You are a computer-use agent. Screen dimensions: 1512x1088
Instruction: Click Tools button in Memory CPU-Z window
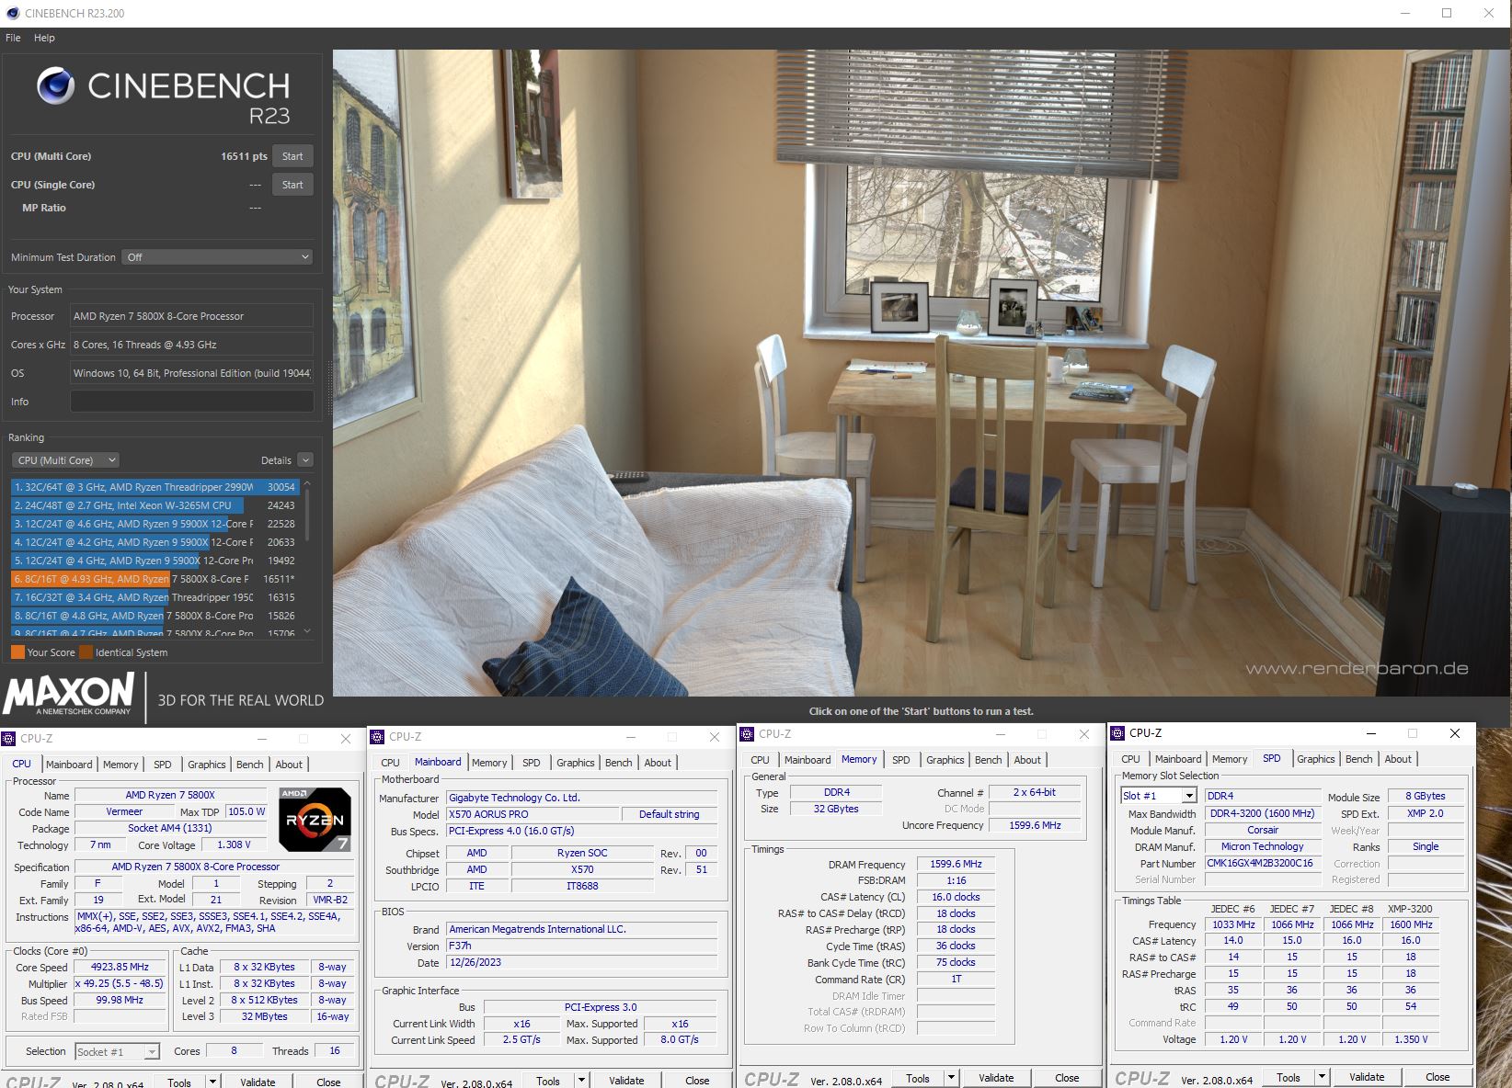(918, 1078)
